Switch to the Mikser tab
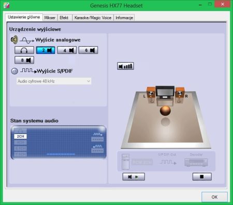 tap(50, 18)
